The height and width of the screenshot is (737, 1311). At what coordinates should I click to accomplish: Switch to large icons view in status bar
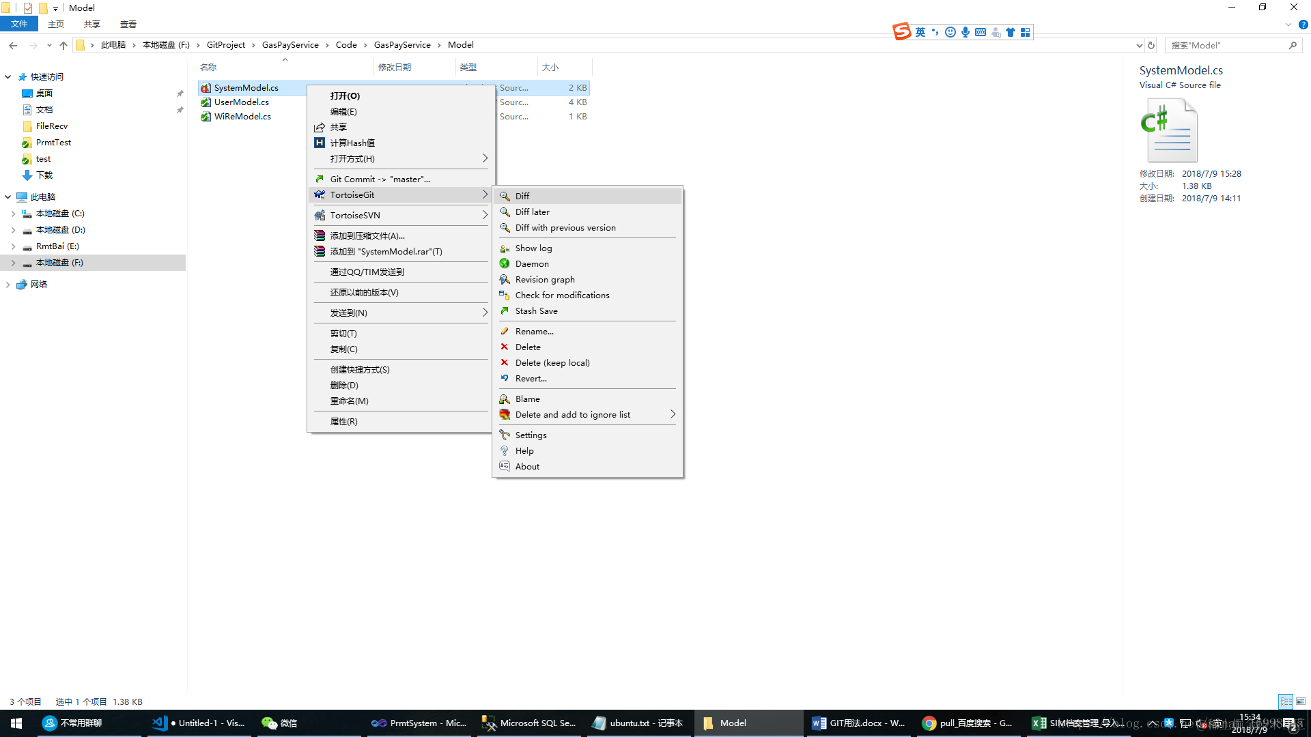click(x=1301, y=702)
